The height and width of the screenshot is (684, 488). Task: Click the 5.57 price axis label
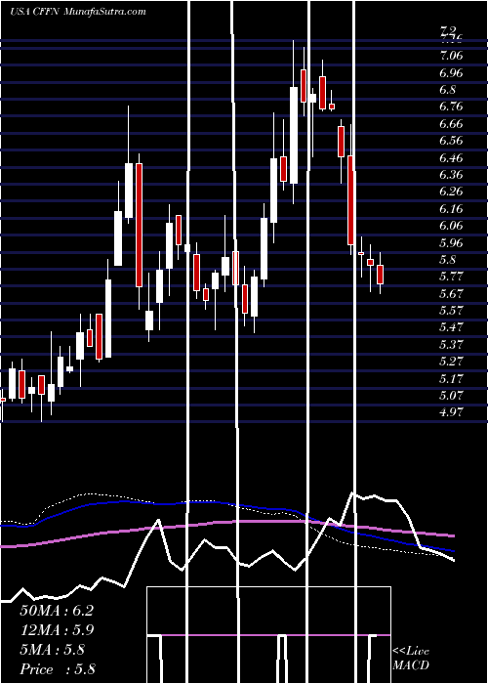coord(451,311)
